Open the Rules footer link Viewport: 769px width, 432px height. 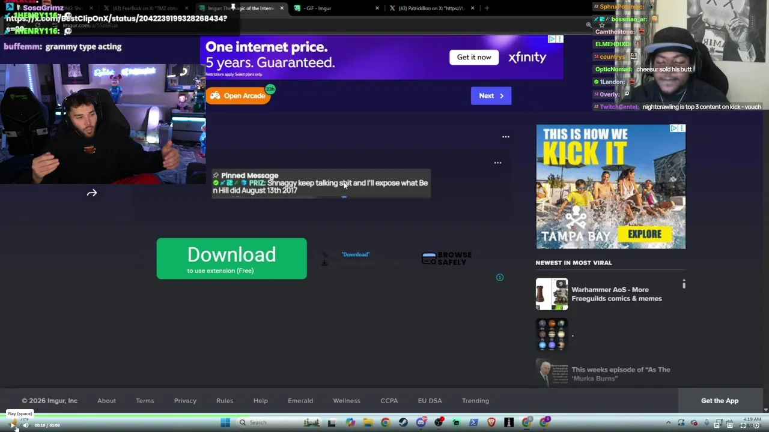coord(225,401)
